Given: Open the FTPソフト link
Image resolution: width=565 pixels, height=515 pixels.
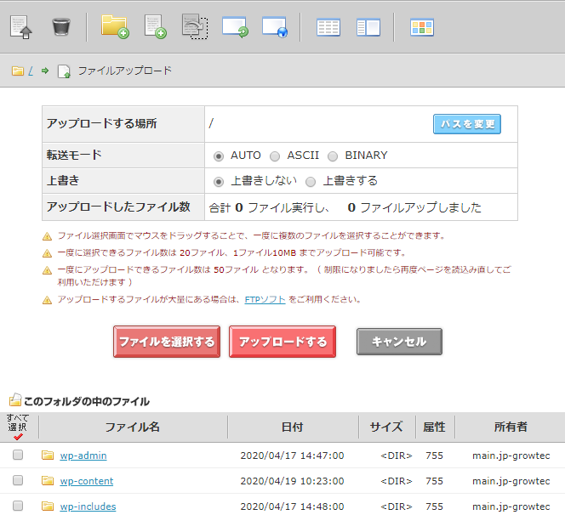Looking at the screenshot, I should coord(265,299).
